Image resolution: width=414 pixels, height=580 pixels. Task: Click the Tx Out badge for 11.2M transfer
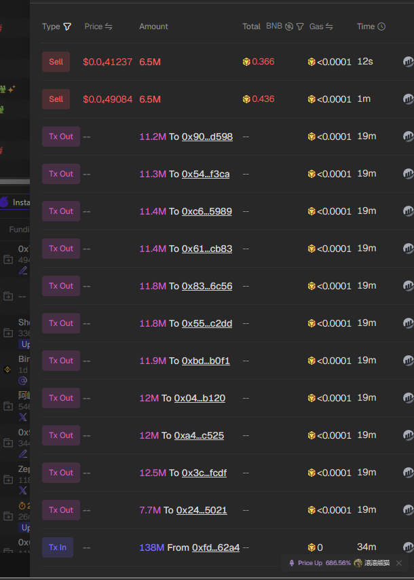61,137
